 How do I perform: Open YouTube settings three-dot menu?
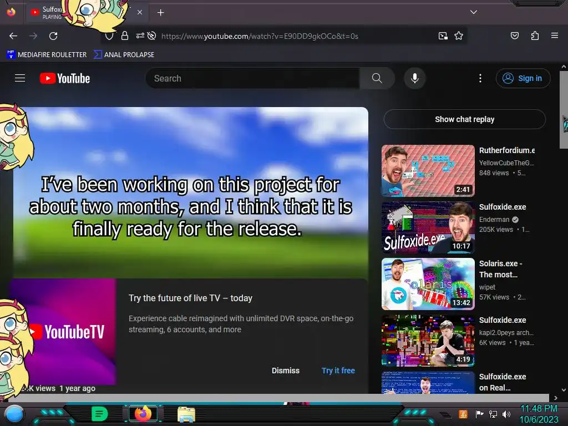coord(480,78)
